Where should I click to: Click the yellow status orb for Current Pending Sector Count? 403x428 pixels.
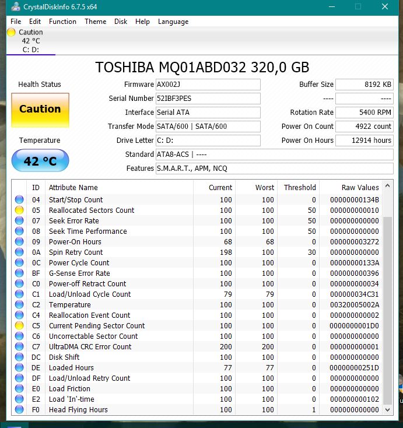pos(19,325)
